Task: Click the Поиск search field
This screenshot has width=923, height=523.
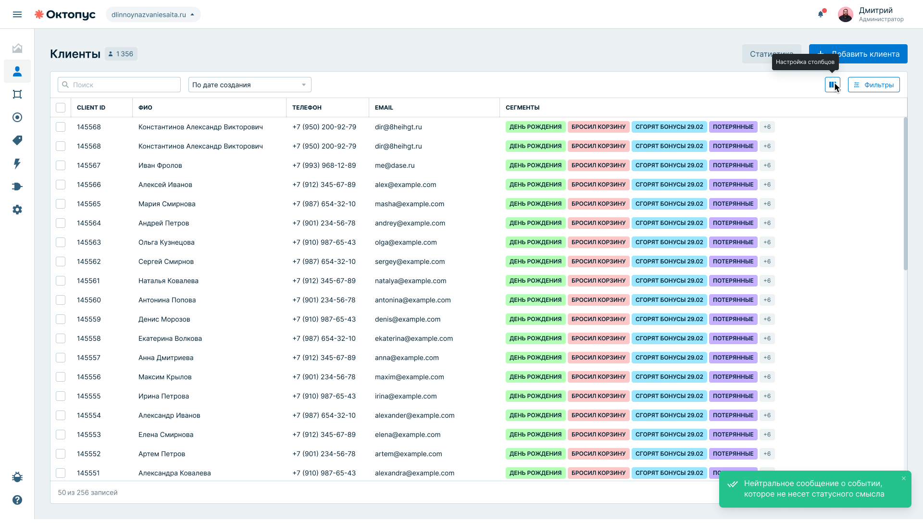Action: click(119, 85)
